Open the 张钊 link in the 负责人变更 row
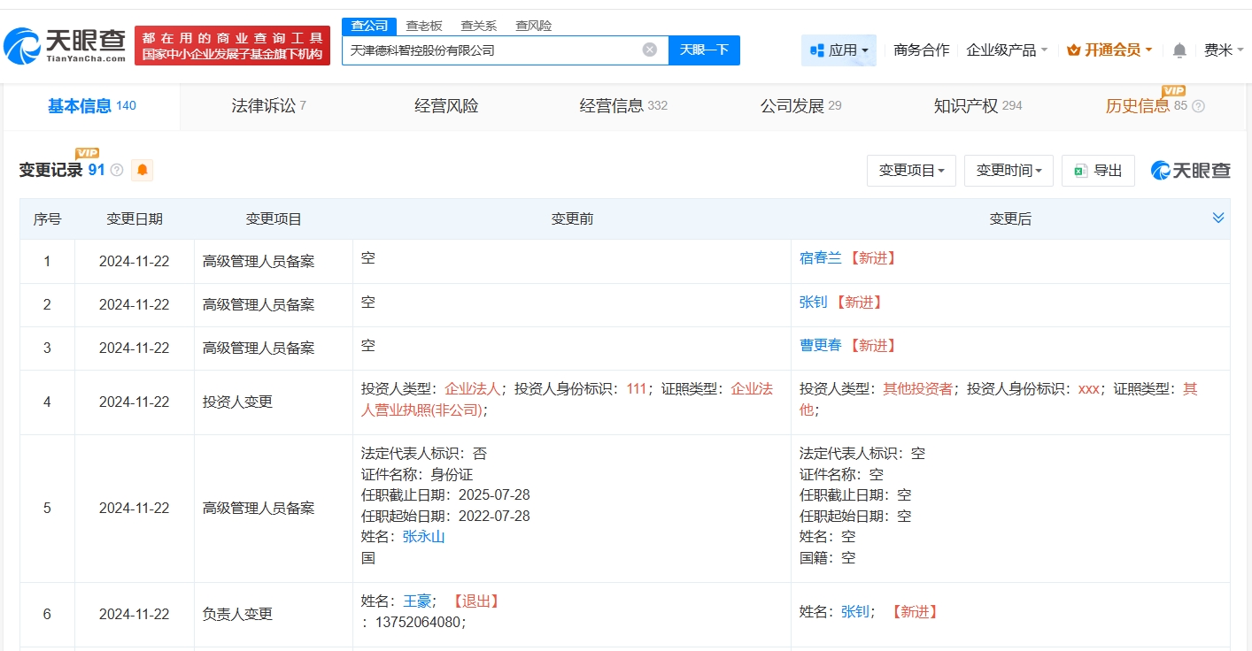The image size is (1252, 651). click(x=855, y=612)
